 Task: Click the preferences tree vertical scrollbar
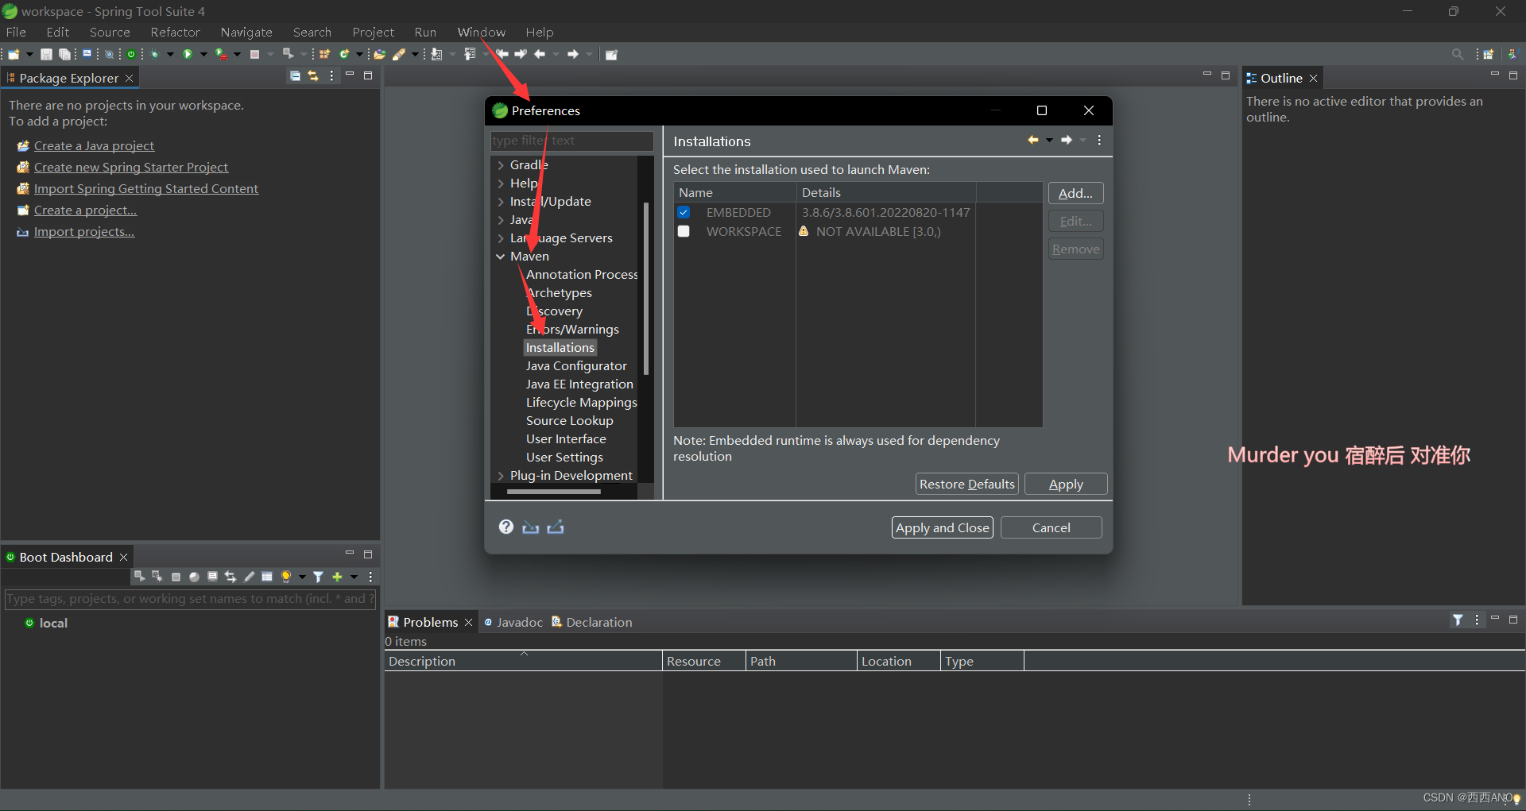pyautogui.click(x=646, y=288)
